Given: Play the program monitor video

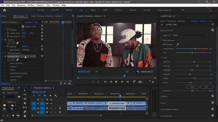Looking at the screenshot, I should tap(116, 82).
